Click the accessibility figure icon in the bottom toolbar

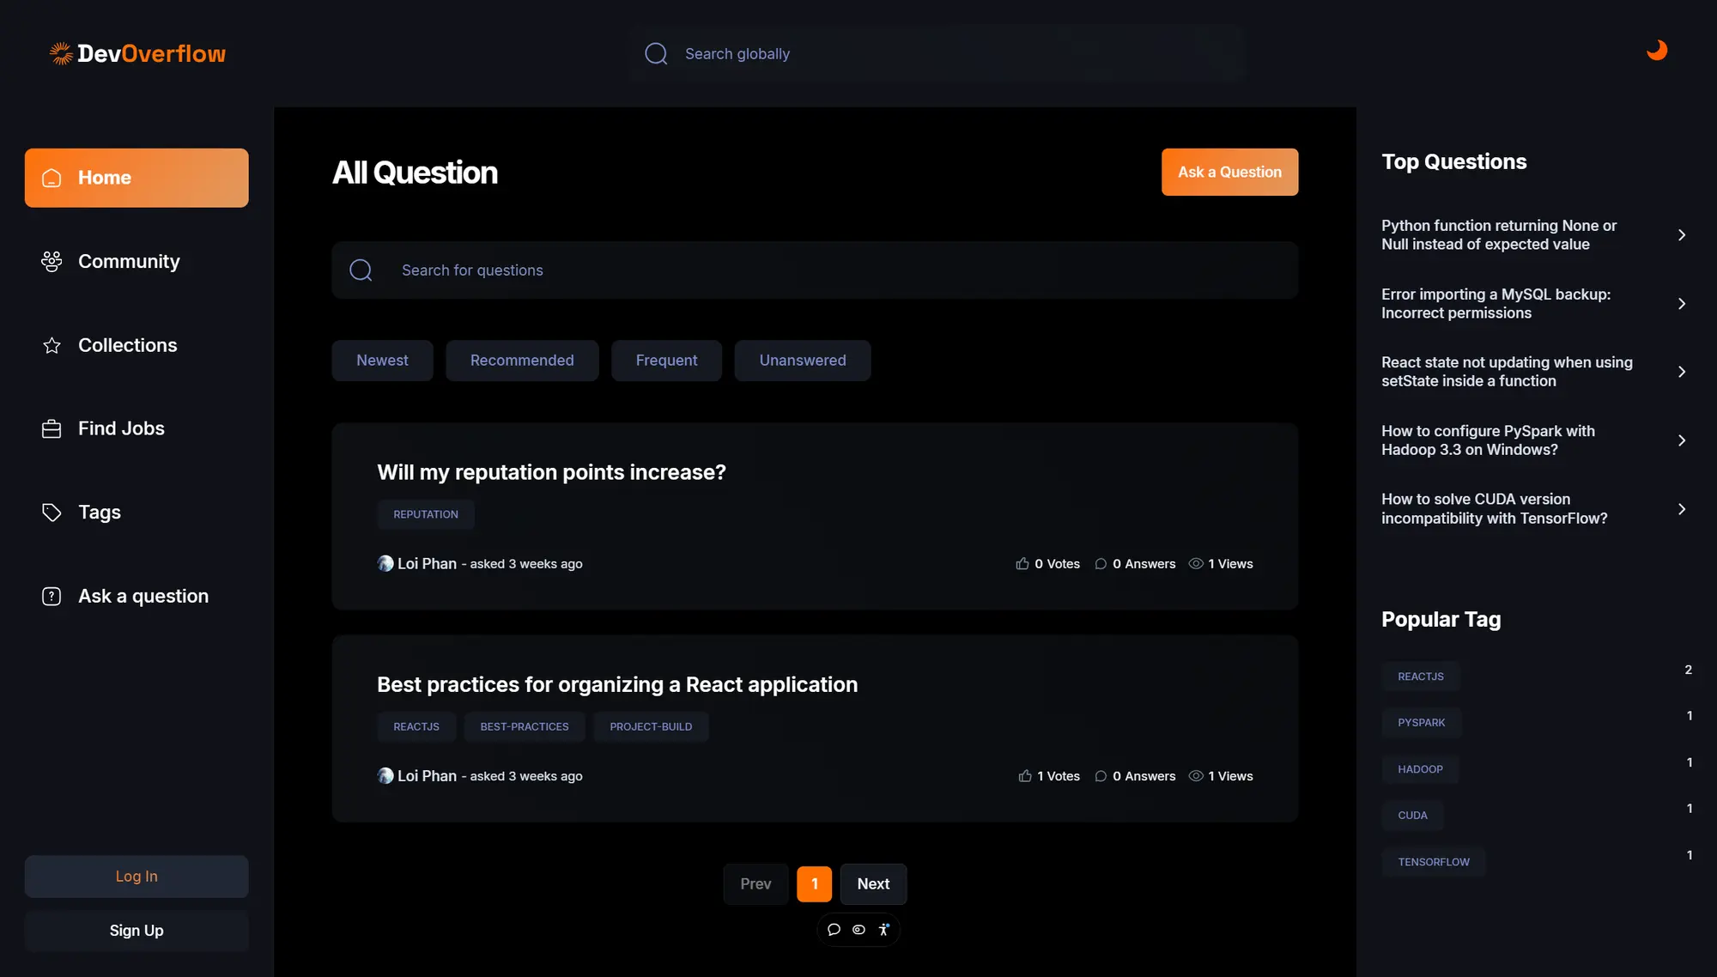tap(883, 930)
